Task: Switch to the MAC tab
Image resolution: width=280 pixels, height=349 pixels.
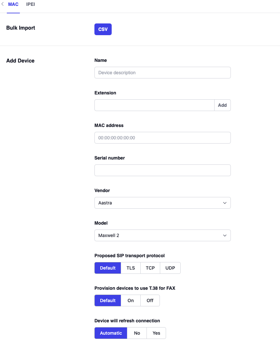Action: 13,5
